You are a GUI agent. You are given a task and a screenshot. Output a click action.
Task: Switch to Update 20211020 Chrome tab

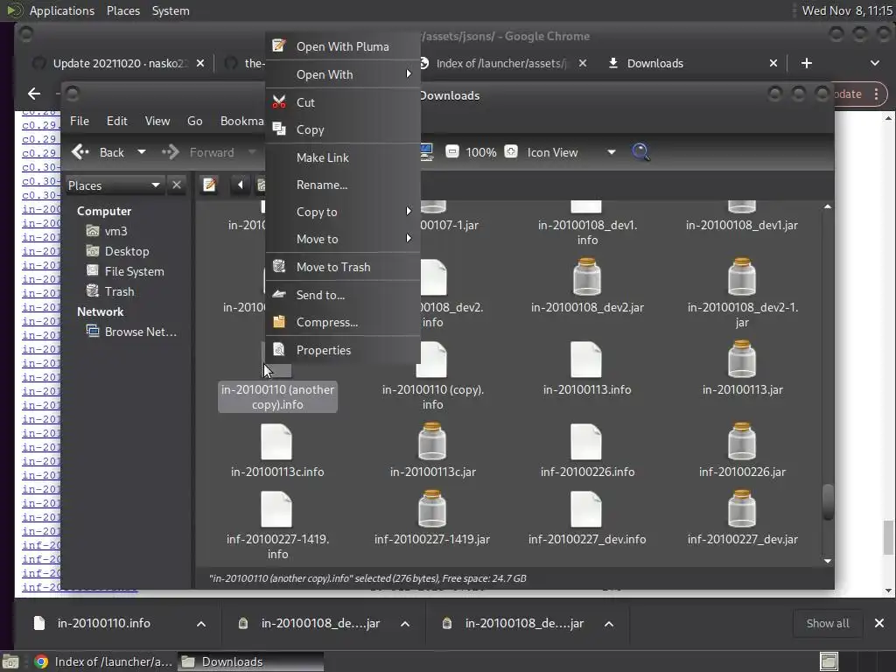tap(118, 63)
